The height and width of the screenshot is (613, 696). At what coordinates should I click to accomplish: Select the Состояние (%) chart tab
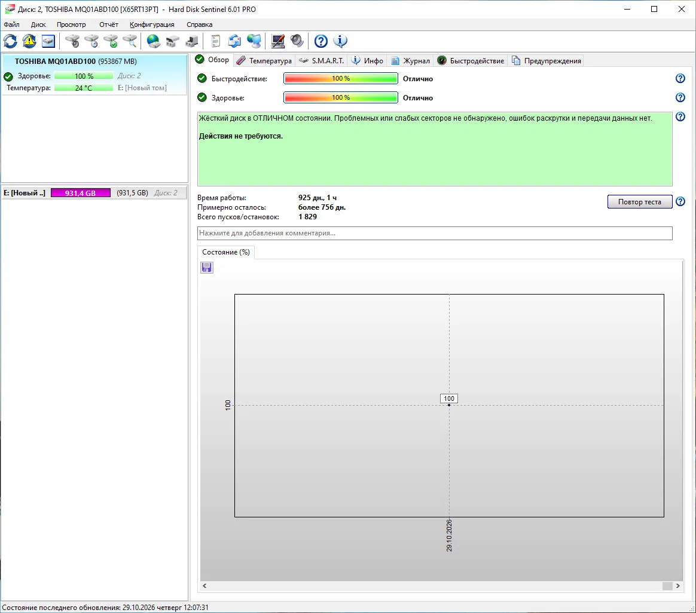tap(226, 252)
